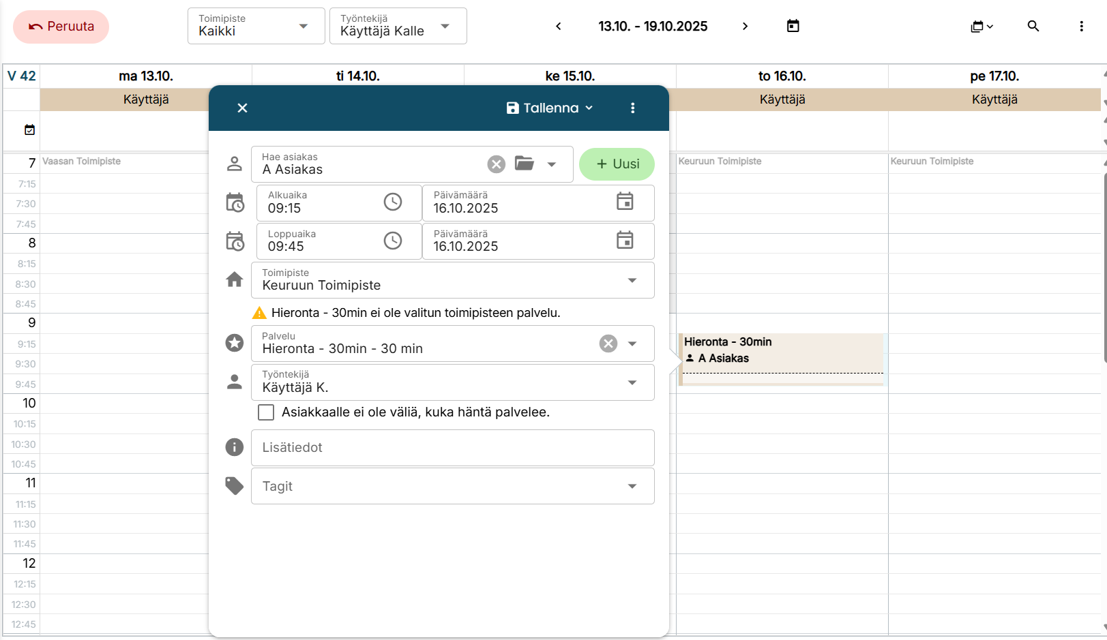Screen dimensions: 1107x640
Task: Clear the selected Hieronta service
Action: click(x=608, y=344)
